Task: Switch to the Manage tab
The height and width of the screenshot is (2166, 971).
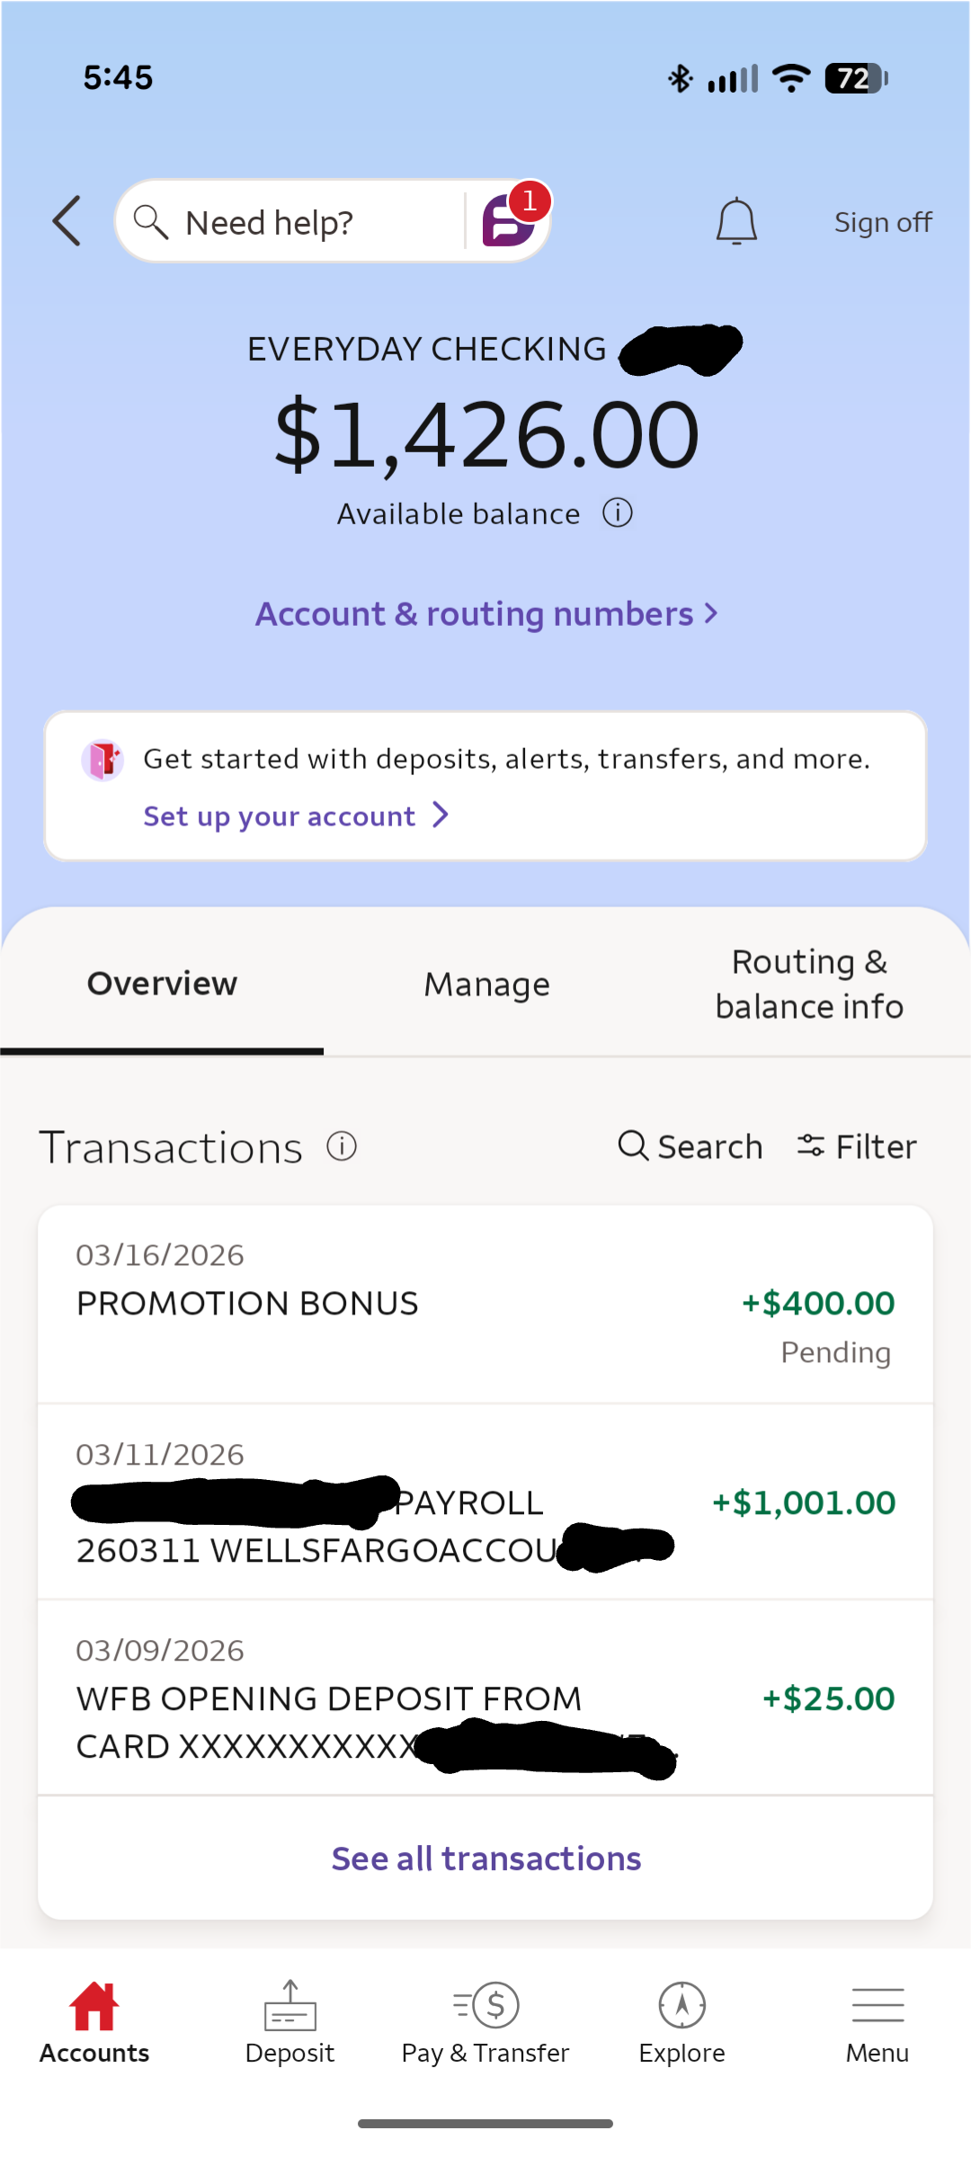Action: (x=486, y=984)
